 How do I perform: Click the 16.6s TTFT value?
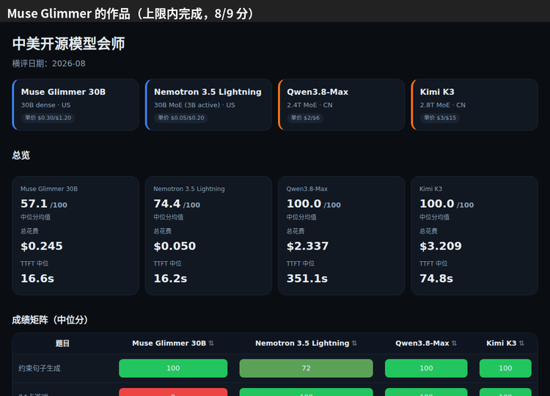[x=37, y=279]
